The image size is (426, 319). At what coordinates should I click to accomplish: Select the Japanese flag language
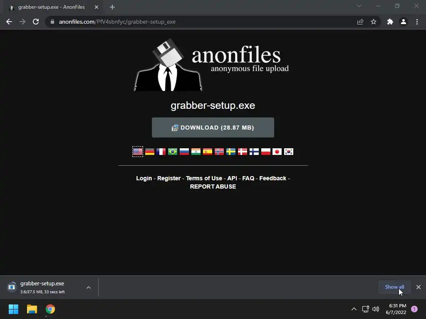coord(277,152)
